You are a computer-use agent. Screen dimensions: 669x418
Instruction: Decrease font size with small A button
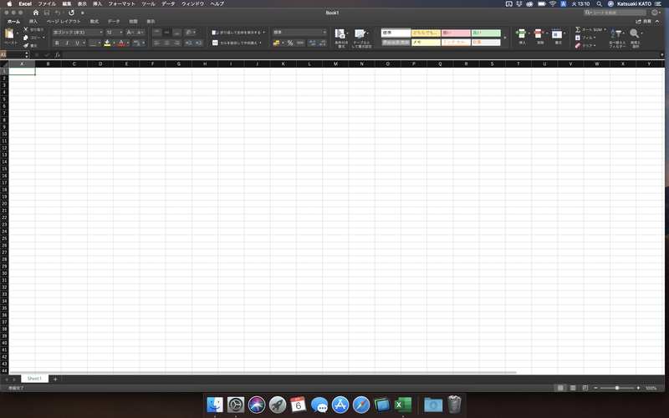pos(140,33)
